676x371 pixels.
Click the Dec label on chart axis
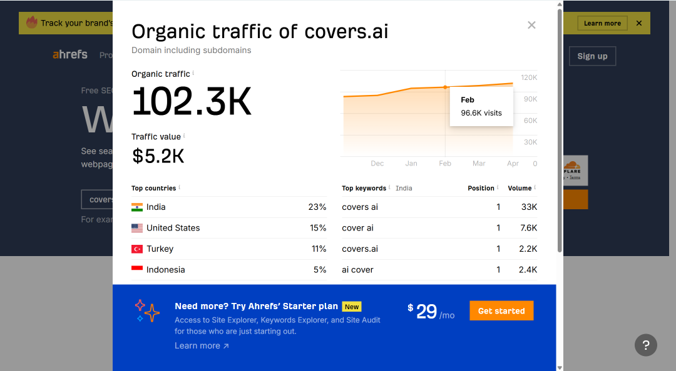click(377, 164)
